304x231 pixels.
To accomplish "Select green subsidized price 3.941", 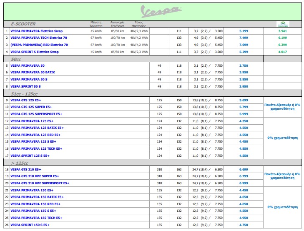I will pos(282,31).
